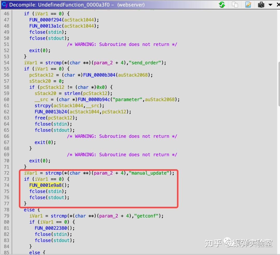The width and height of the screenshot is (280, 255).
Task: Click the notepad edit icon in title bar
Action: [x=248, y=5]
